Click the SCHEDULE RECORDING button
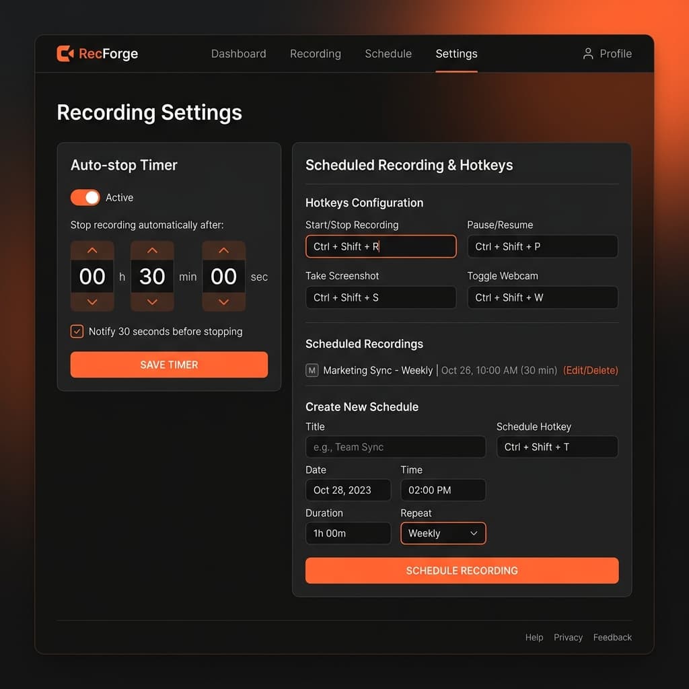Image resolution: width=689 pixels, height=689 pixels. point(462,570)
